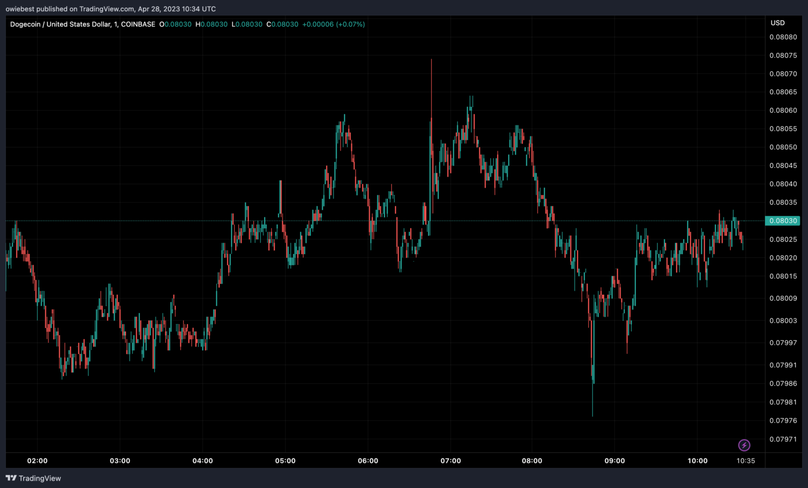
Task: Click the 10:35 last time label
Action: [745, 461]
